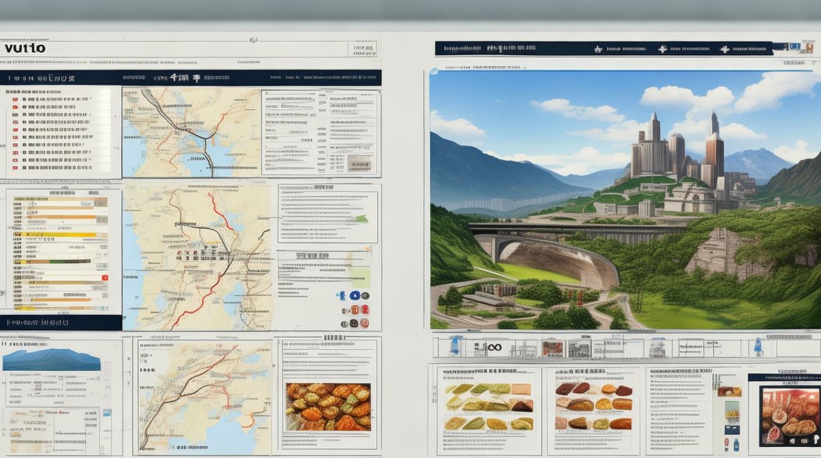Select the black-and-white photo in the image strip
The image size is (821, 458).
(x=578, y=349)
